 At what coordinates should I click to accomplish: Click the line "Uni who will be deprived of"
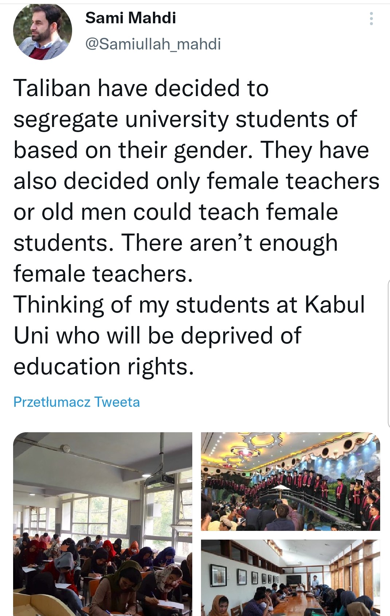click(157, 335)
